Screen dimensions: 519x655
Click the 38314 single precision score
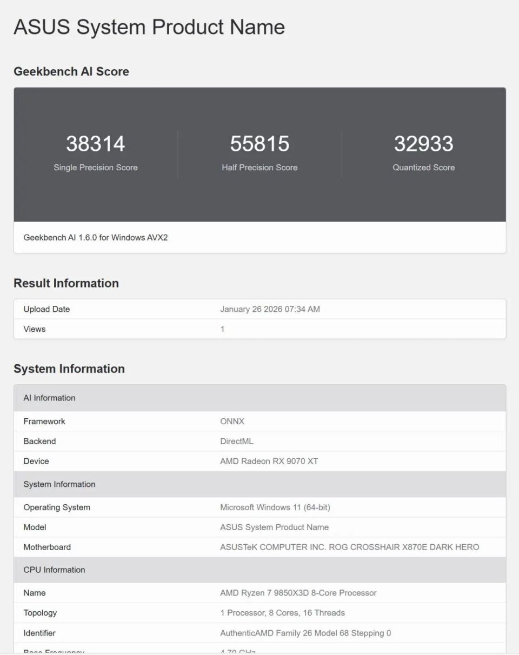click(96, 144)
